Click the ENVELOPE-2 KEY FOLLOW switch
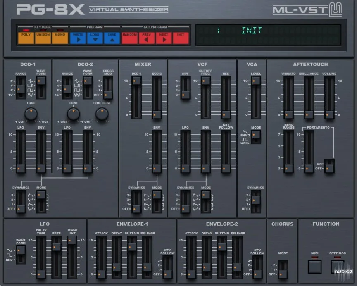The height and width of the screenshot is (286, 357). tap(257, 267)
